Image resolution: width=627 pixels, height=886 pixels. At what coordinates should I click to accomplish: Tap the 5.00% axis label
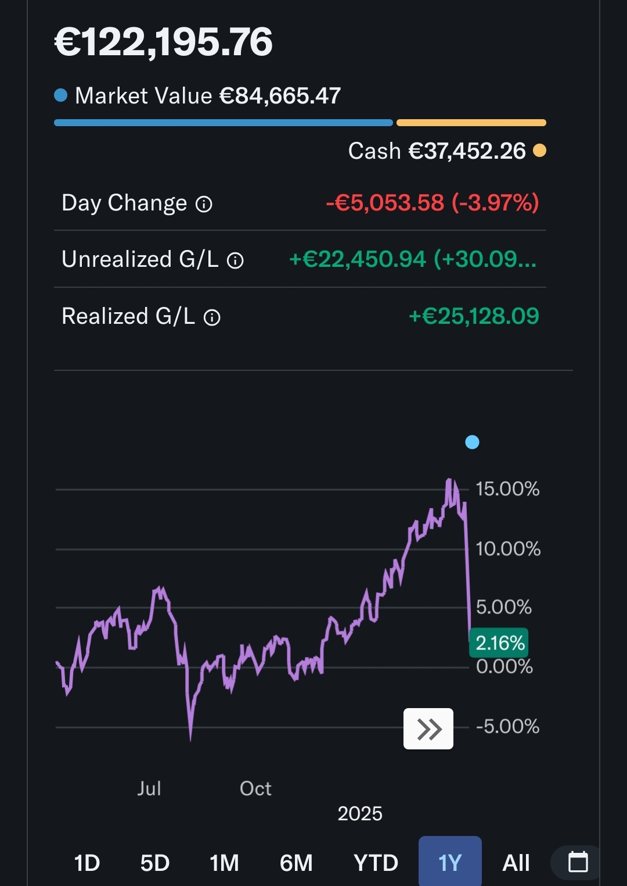coord(504,608)
